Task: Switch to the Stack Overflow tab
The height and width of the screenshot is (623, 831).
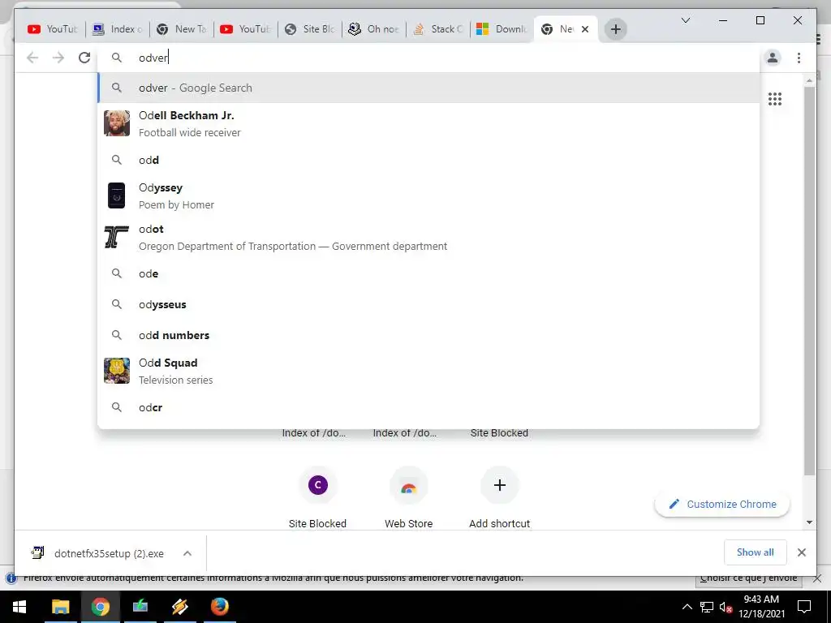Action: (x=438, y=29)
